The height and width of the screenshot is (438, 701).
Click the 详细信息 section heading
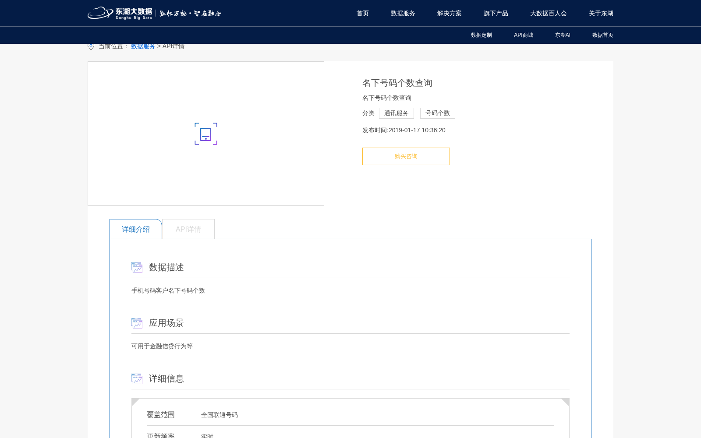166,378
